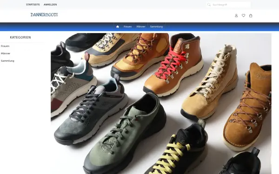Click the home icon in navigation bar
Image resolution: width=279 pixels, height=174 pixels.
coord(118,26)
